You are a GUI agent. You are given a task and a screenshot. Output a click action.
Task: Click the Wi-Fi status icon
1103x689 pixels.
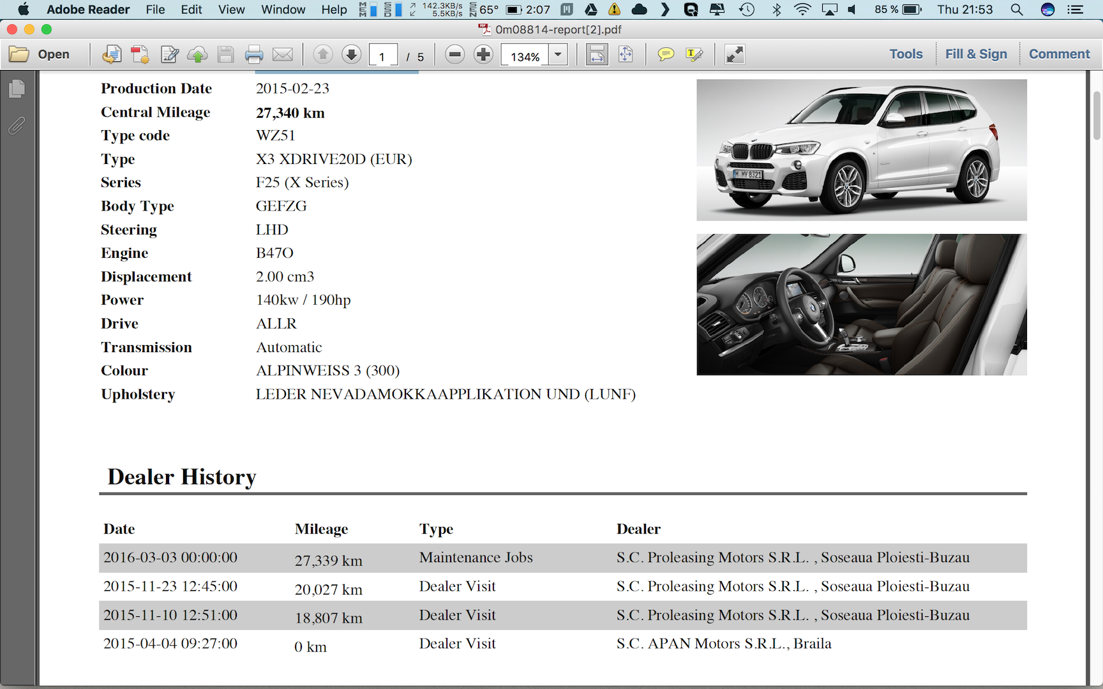(802, 10)
